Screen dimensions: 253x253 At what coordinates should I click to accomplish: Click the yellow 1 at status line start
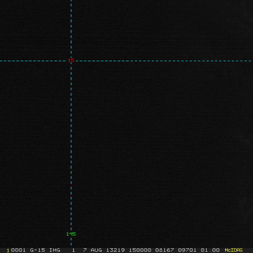(8, 250)
